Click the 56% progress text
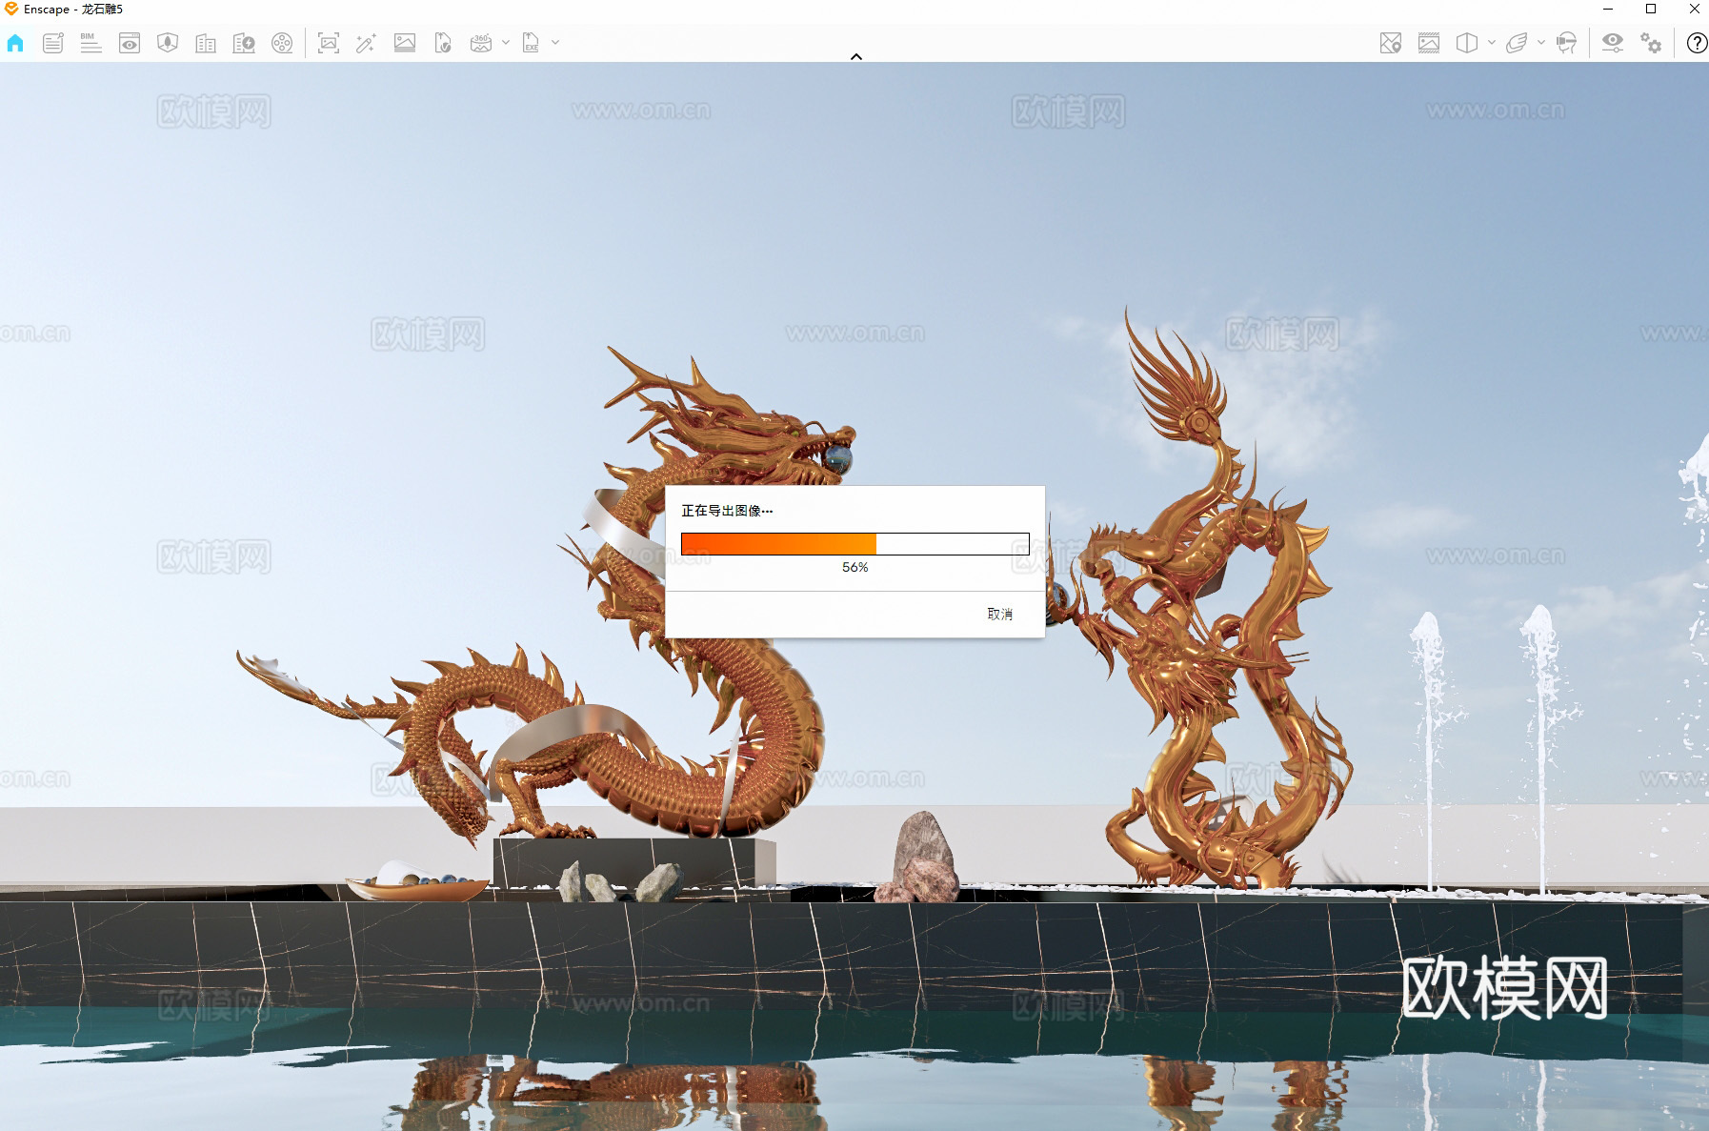 point(855,567)
